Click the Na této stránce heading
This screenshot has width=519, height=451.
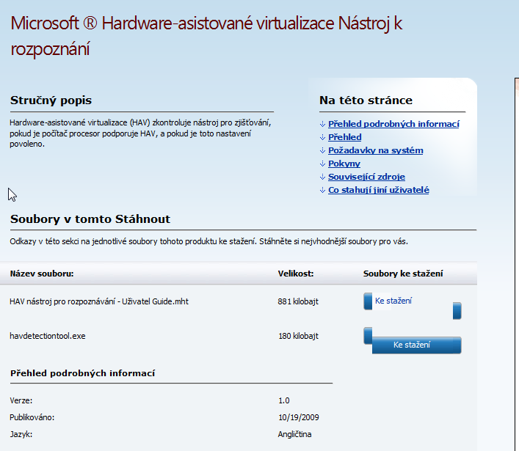tap(366, 100)
